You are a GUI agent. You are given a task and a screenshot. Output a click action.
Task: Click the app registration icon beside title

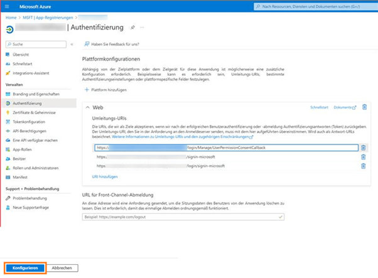coord(9,29)
